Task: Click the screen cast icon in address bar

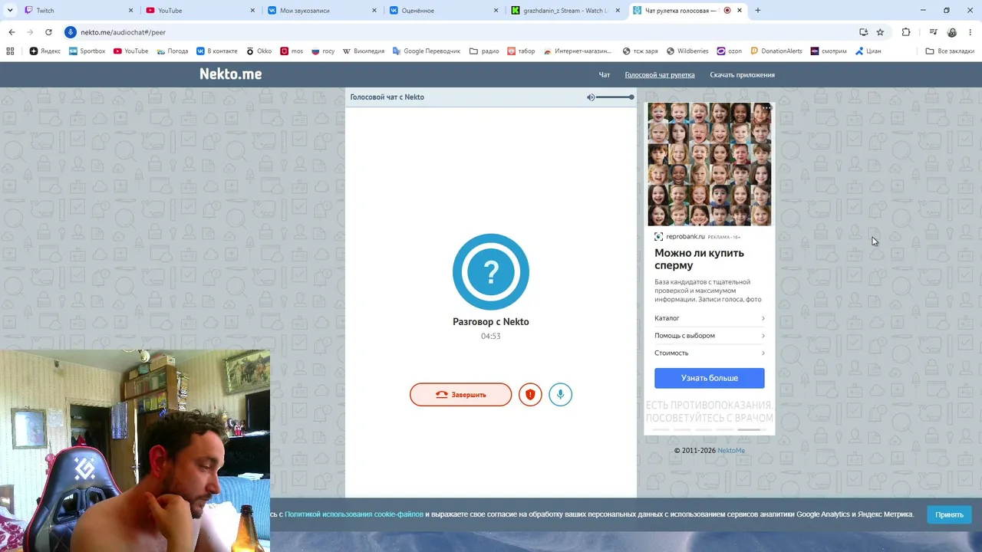Action: [x=864, y=32]
